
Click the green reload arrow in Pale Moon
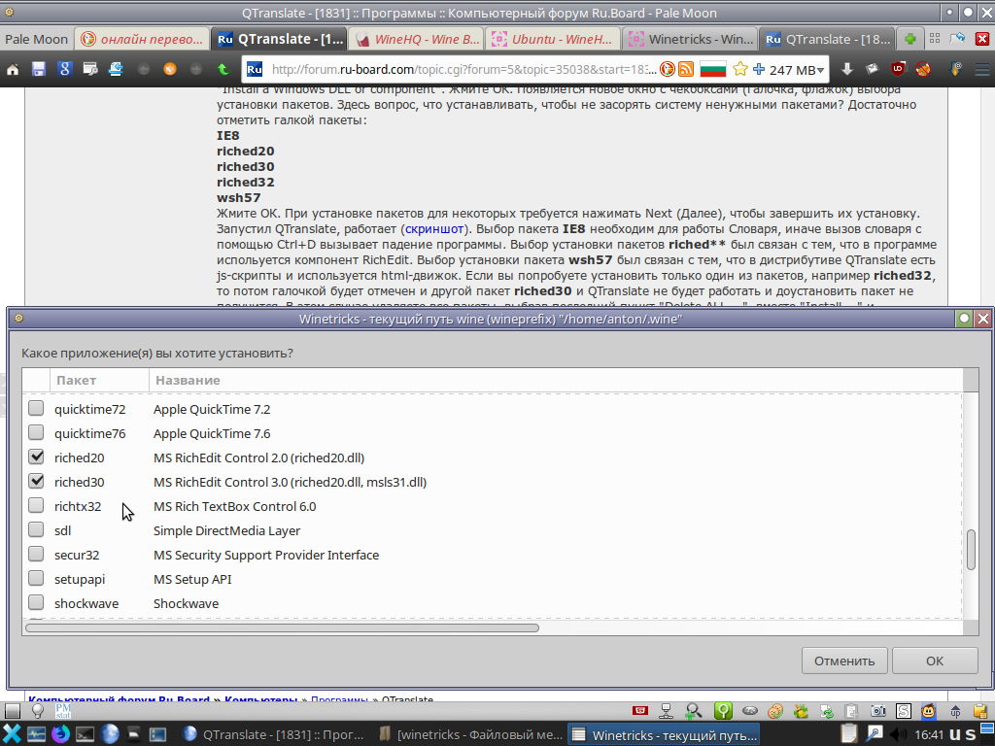(223, 69)
